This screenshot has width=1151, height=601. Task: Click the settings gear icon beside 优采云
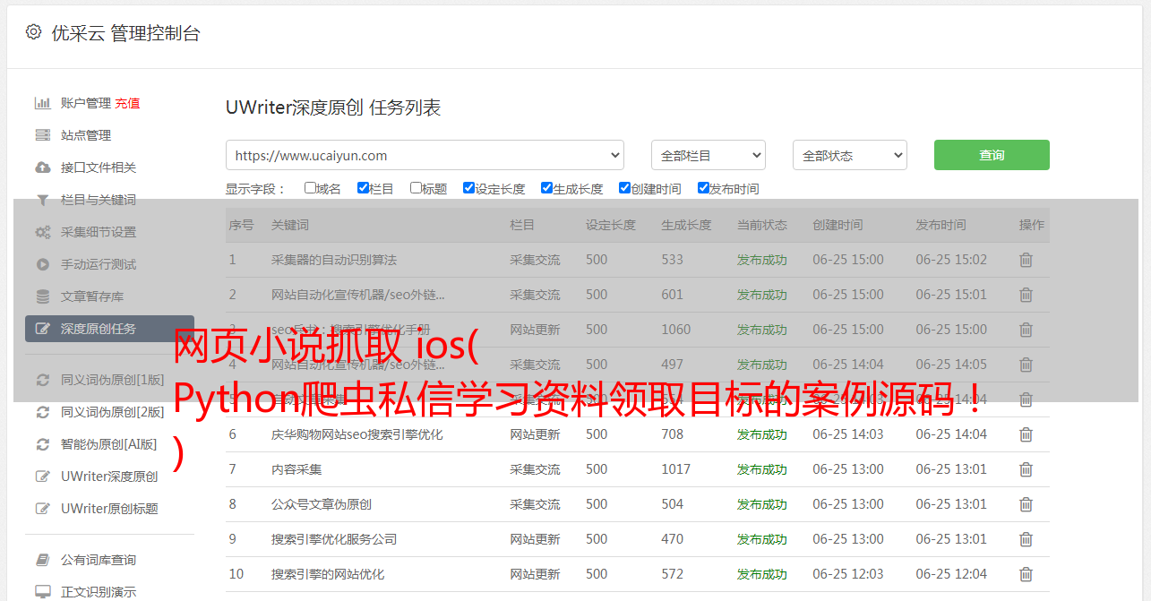pyautogui.click(x=33, y=33)
